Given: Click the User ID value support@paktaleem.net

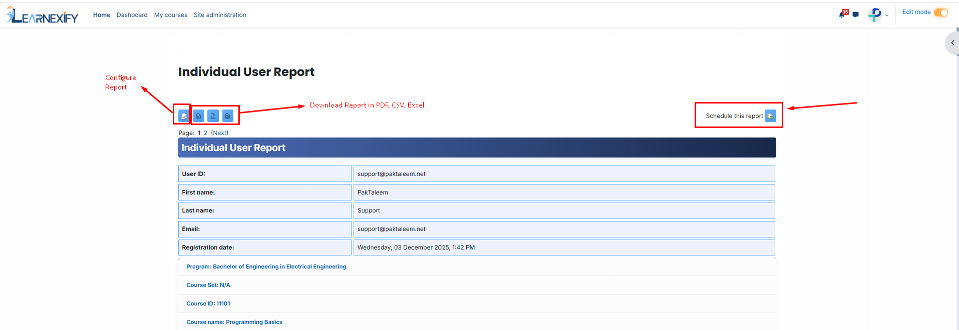Looking at the screenshot, I should click(x=564, y=174).
